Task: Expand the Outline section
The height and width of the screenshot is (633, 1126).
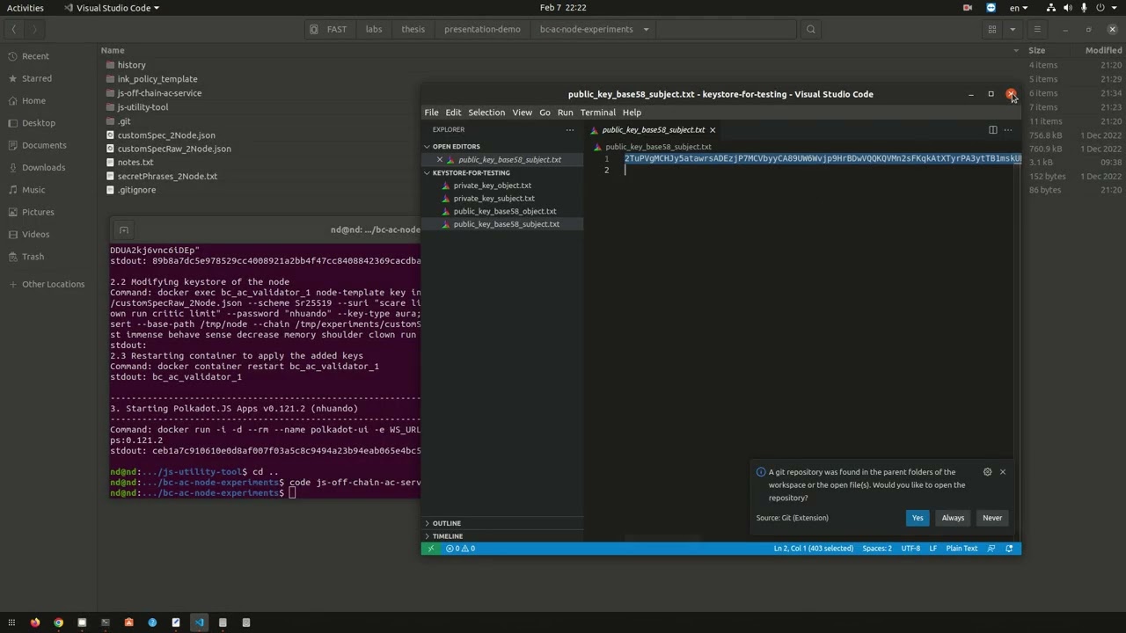Action: [x=427, y=523]
